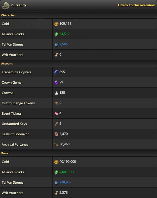Viewport: 157px width, 198px height.
Task: Select the Account section heading
Action: click(7, 63)
